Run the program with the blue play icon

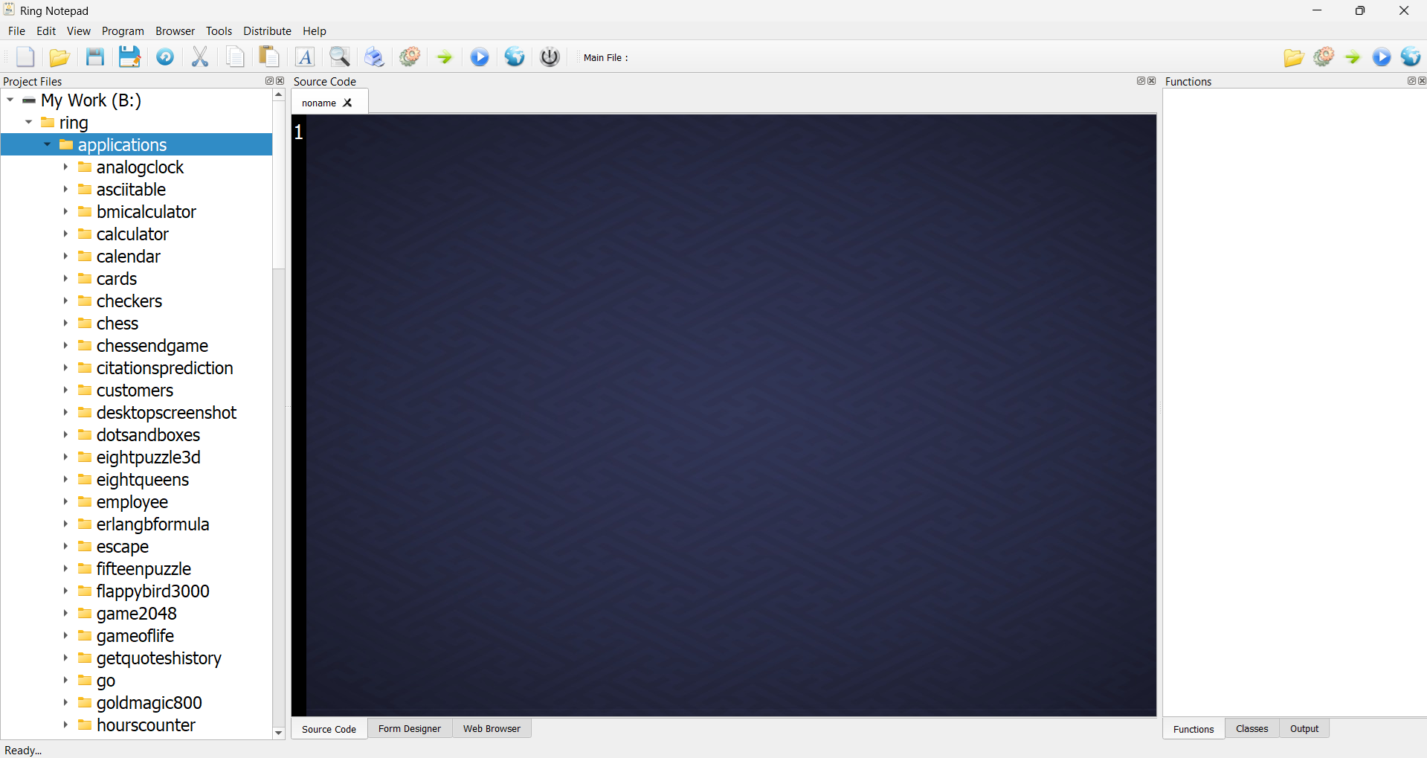(479, 57)
